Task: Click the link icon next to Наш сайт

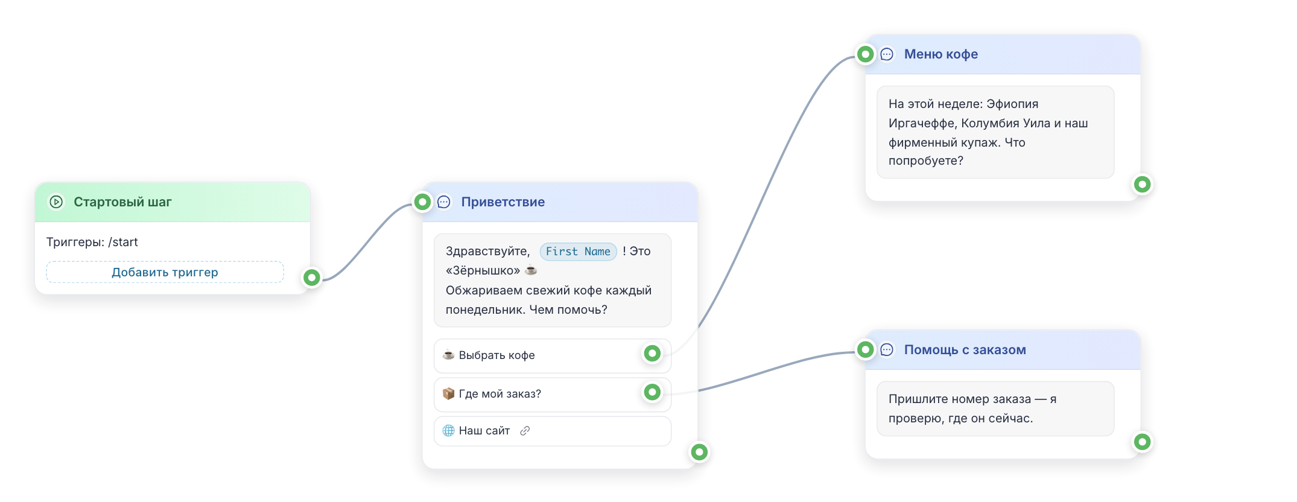Action: tap(525, 431)
